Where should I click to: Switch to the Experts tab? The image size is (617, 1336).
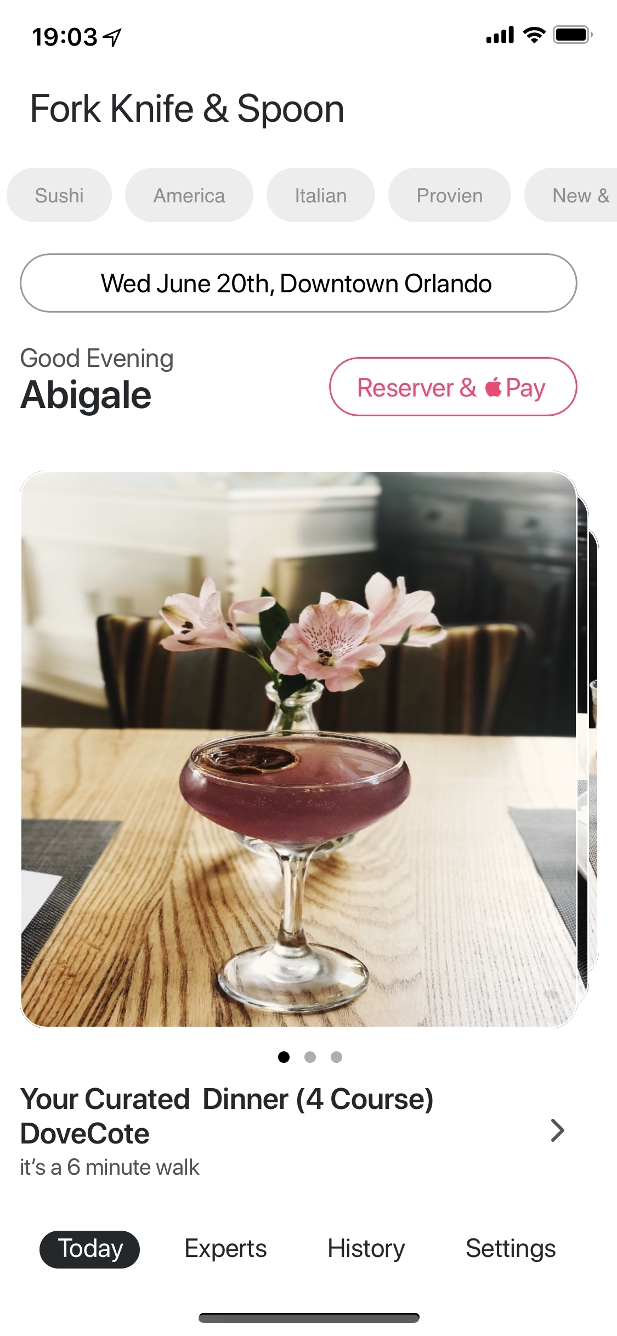[x=225, y=1249]
